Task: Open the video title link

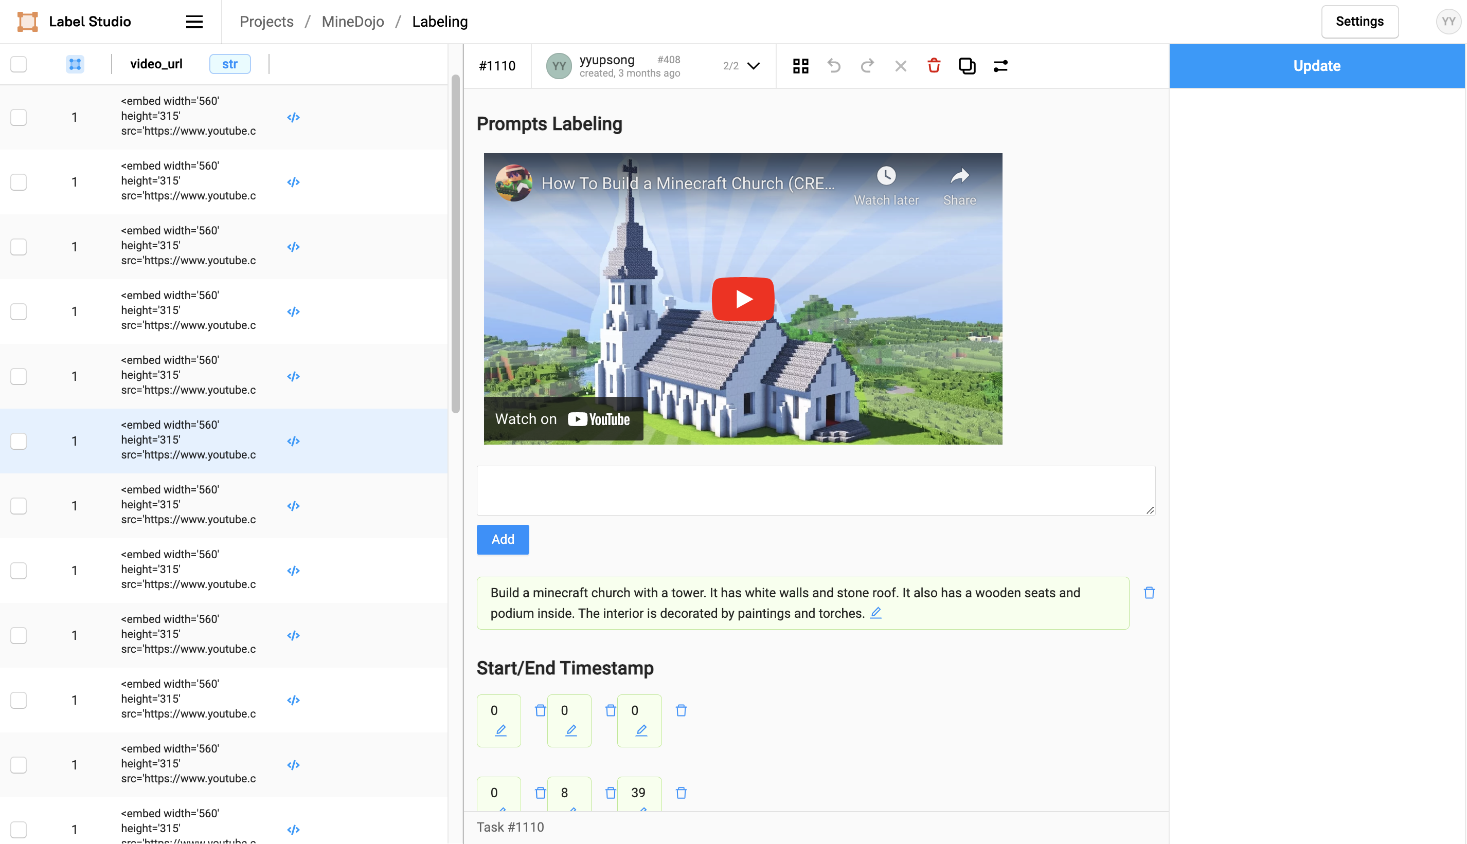Action: click(x=687, y=183)
